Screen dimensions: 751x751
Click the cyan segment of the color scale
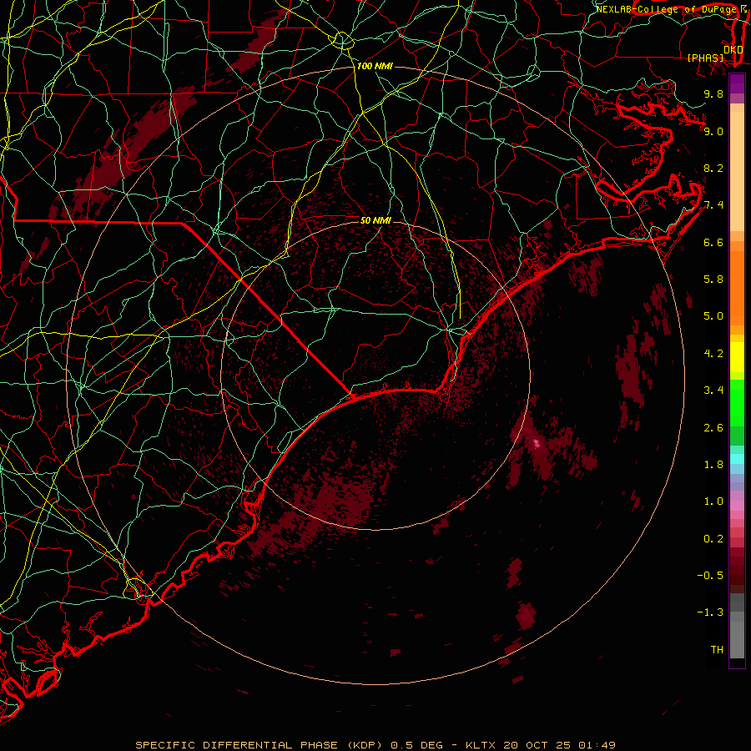(737, 459)
